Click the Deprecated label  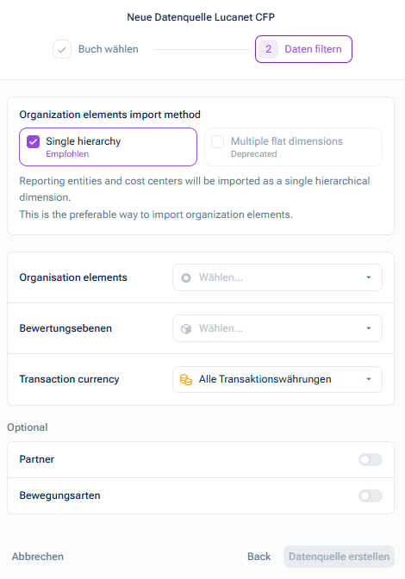tap(253, 154)
